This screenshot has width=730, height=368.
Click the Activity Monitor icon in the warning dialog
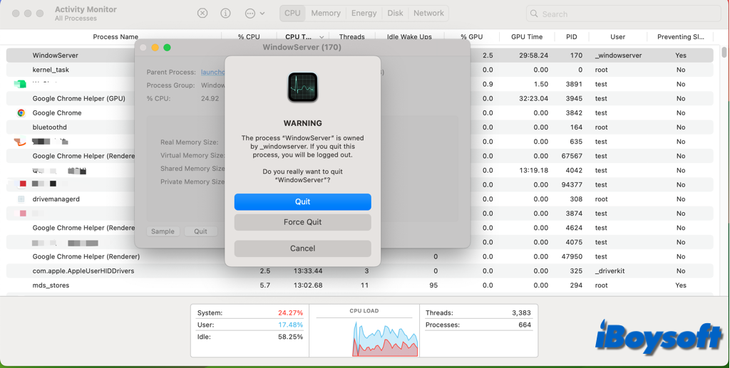(302, 88)
